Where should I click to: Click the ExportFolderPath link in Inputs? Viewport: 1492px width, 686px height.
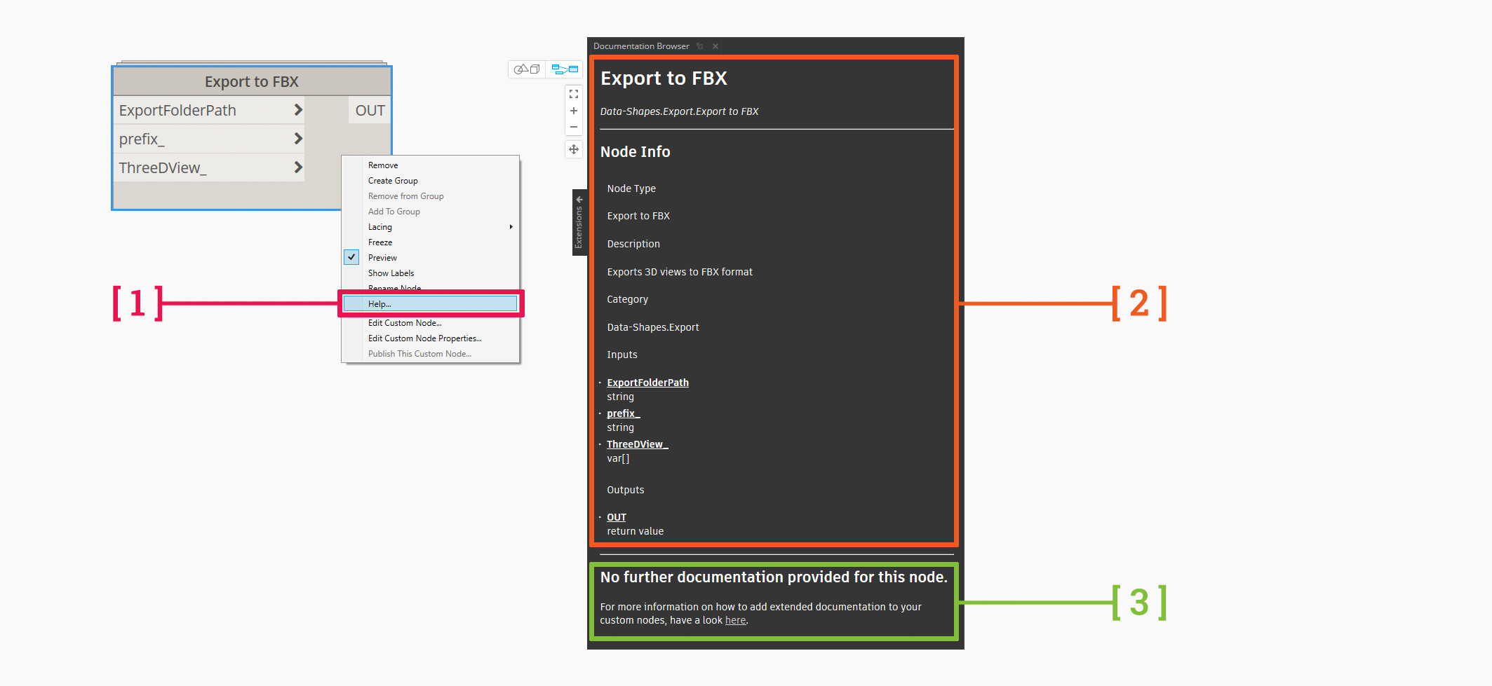pyautogui.click(x=647, y=383)
